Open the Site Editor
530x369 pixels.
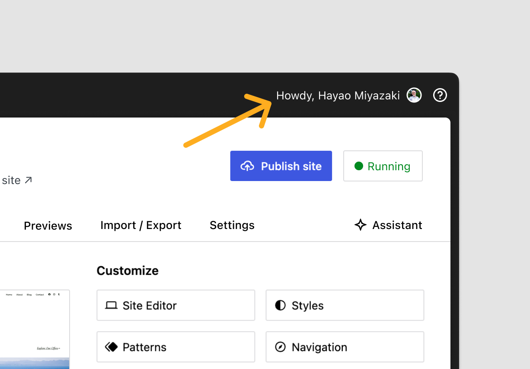pyautogui.click(x=176, y=305)
